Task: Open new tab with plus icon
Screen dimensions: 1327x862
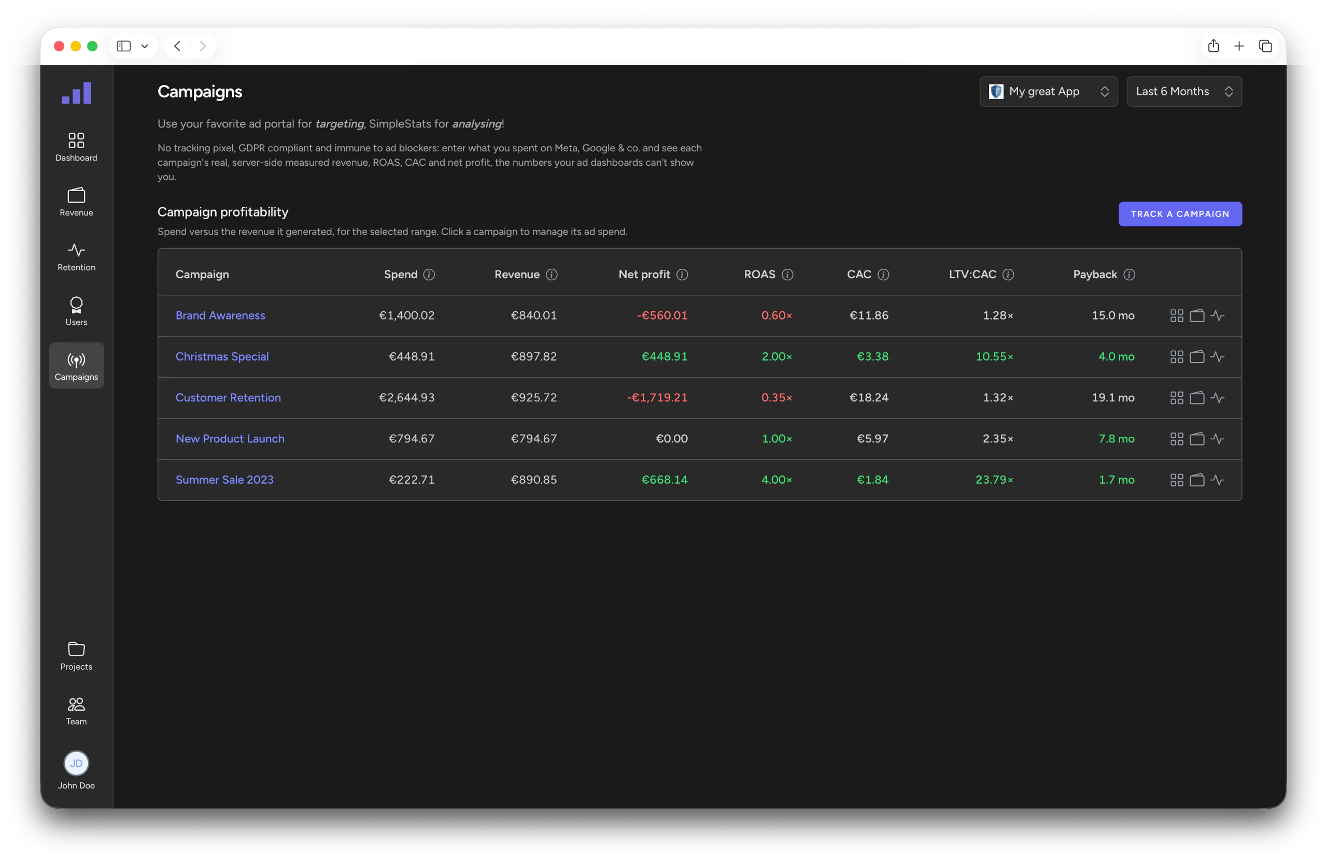Action: [x=1239, y=46]
